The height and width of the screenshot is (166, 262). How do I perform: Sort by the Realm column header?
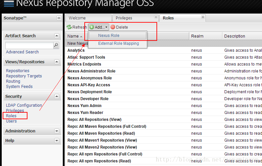[205, 36]
